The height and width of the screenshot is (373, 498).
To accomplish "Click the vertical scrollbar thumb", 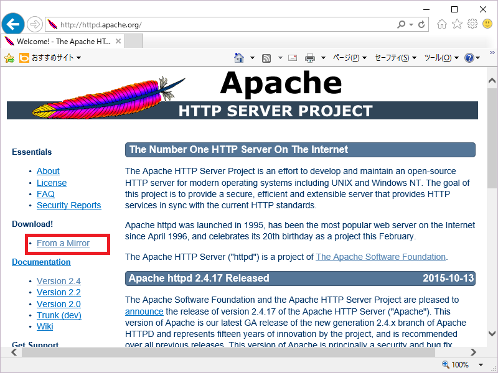I will [492, 139].
